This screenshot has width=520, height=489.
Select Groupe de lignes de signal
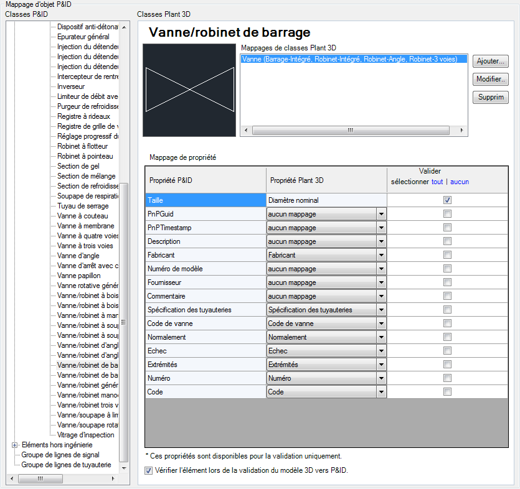tap(60, 455)
